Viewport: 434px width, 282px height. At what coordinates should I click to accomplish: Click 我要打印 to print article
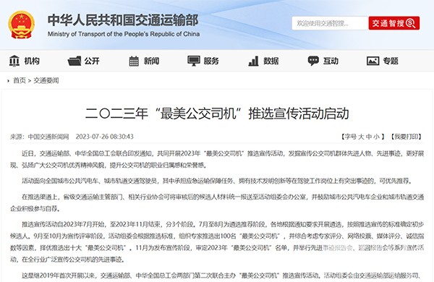pyautogui.click(x=407, y=137)
